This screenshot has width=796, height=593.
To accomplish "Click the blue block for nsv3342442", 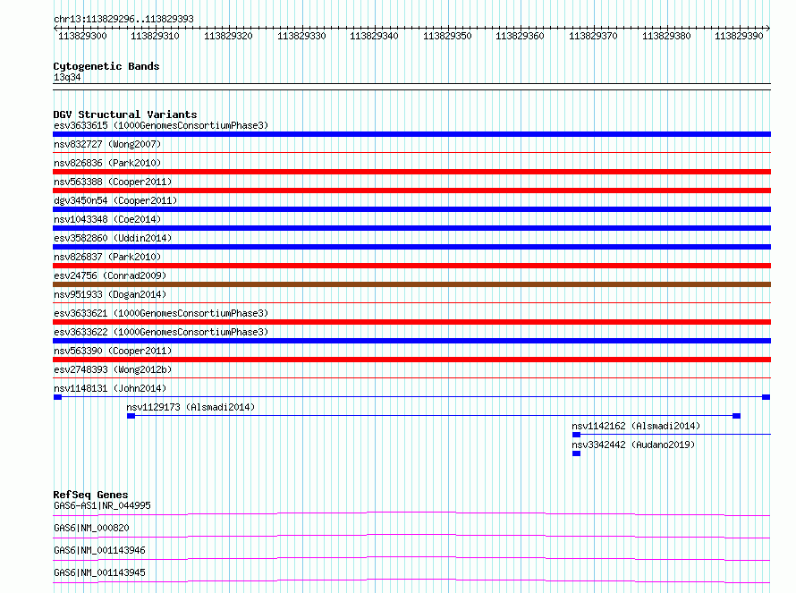I will pos(576,453).
